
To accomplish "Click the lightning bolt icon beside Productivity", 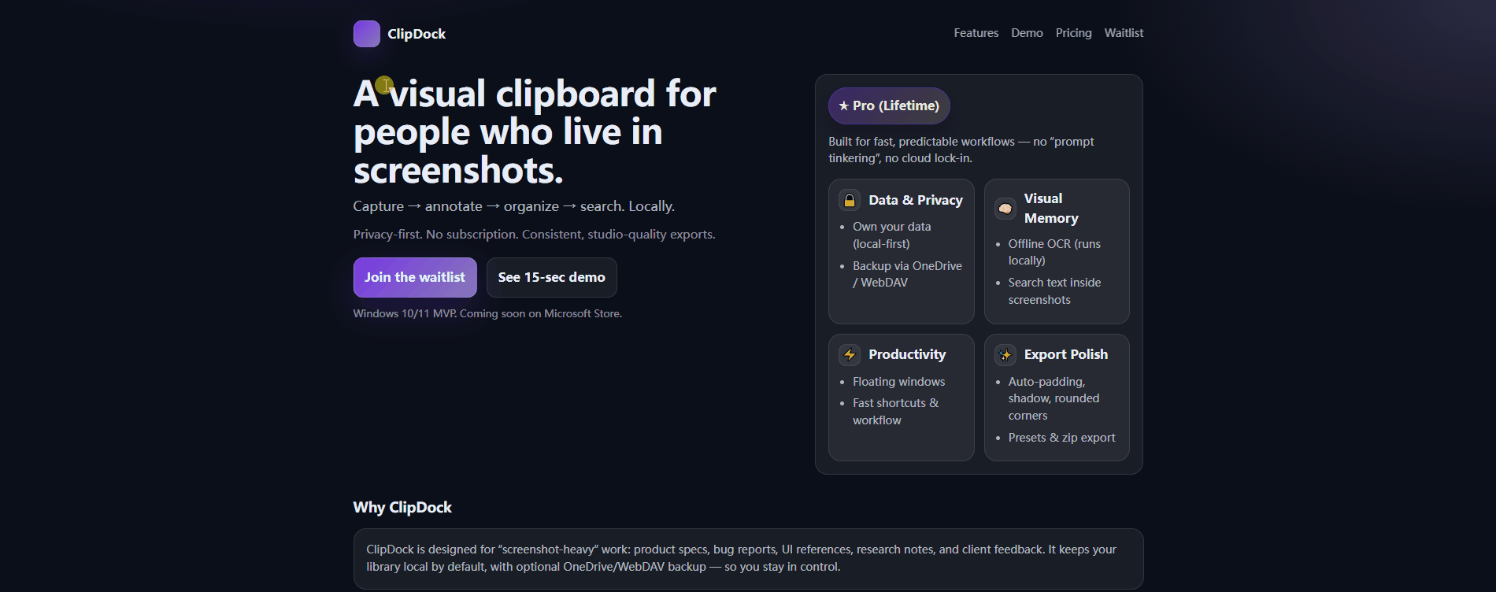I will [x=850, y=355].
